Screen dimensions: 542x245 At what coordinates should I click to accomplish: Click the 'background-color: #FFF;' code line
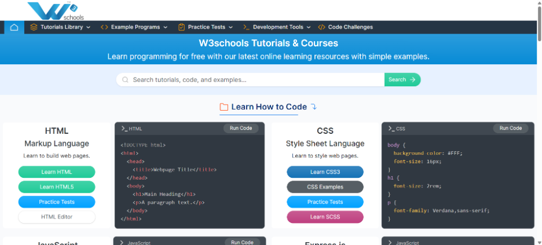pos(427,153)
